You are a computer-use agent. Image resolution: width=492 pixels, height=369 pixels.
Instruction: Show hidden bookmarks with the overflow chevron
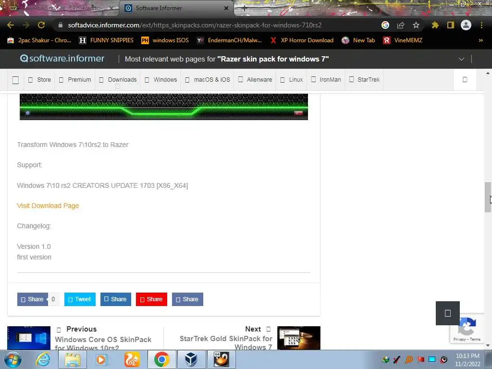point(480,40)
